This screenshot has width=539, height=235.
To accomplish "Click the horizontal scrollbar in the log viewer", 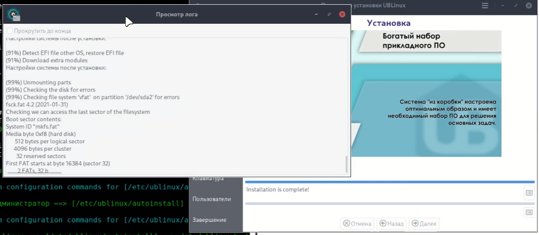I will (x=34, y=173).
